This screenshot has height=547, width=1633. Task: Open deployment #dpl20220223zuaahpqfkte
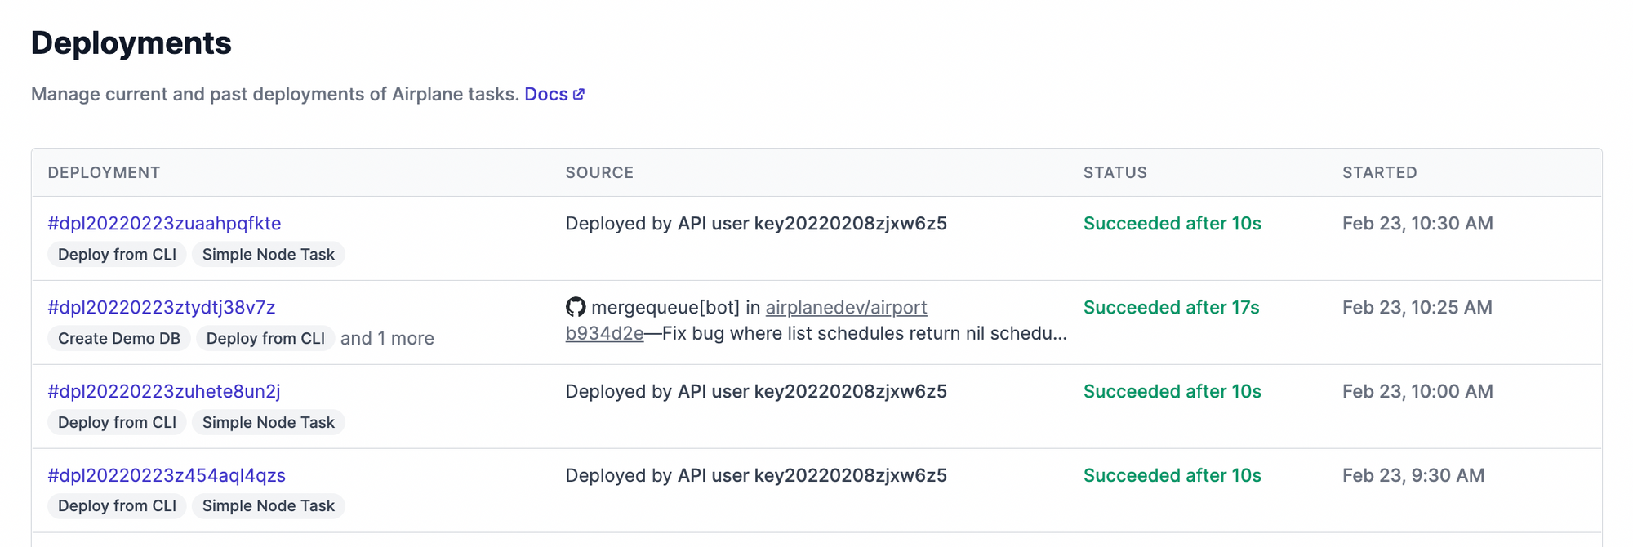pyautogui.click(x=164, y=223)
